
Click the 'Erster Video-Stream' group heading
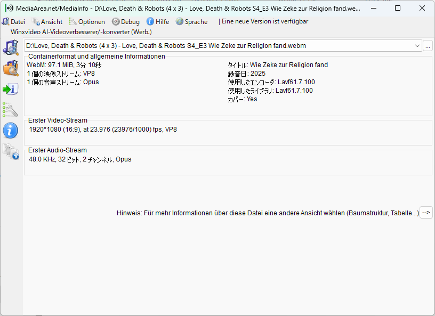[x=58, y=120]
